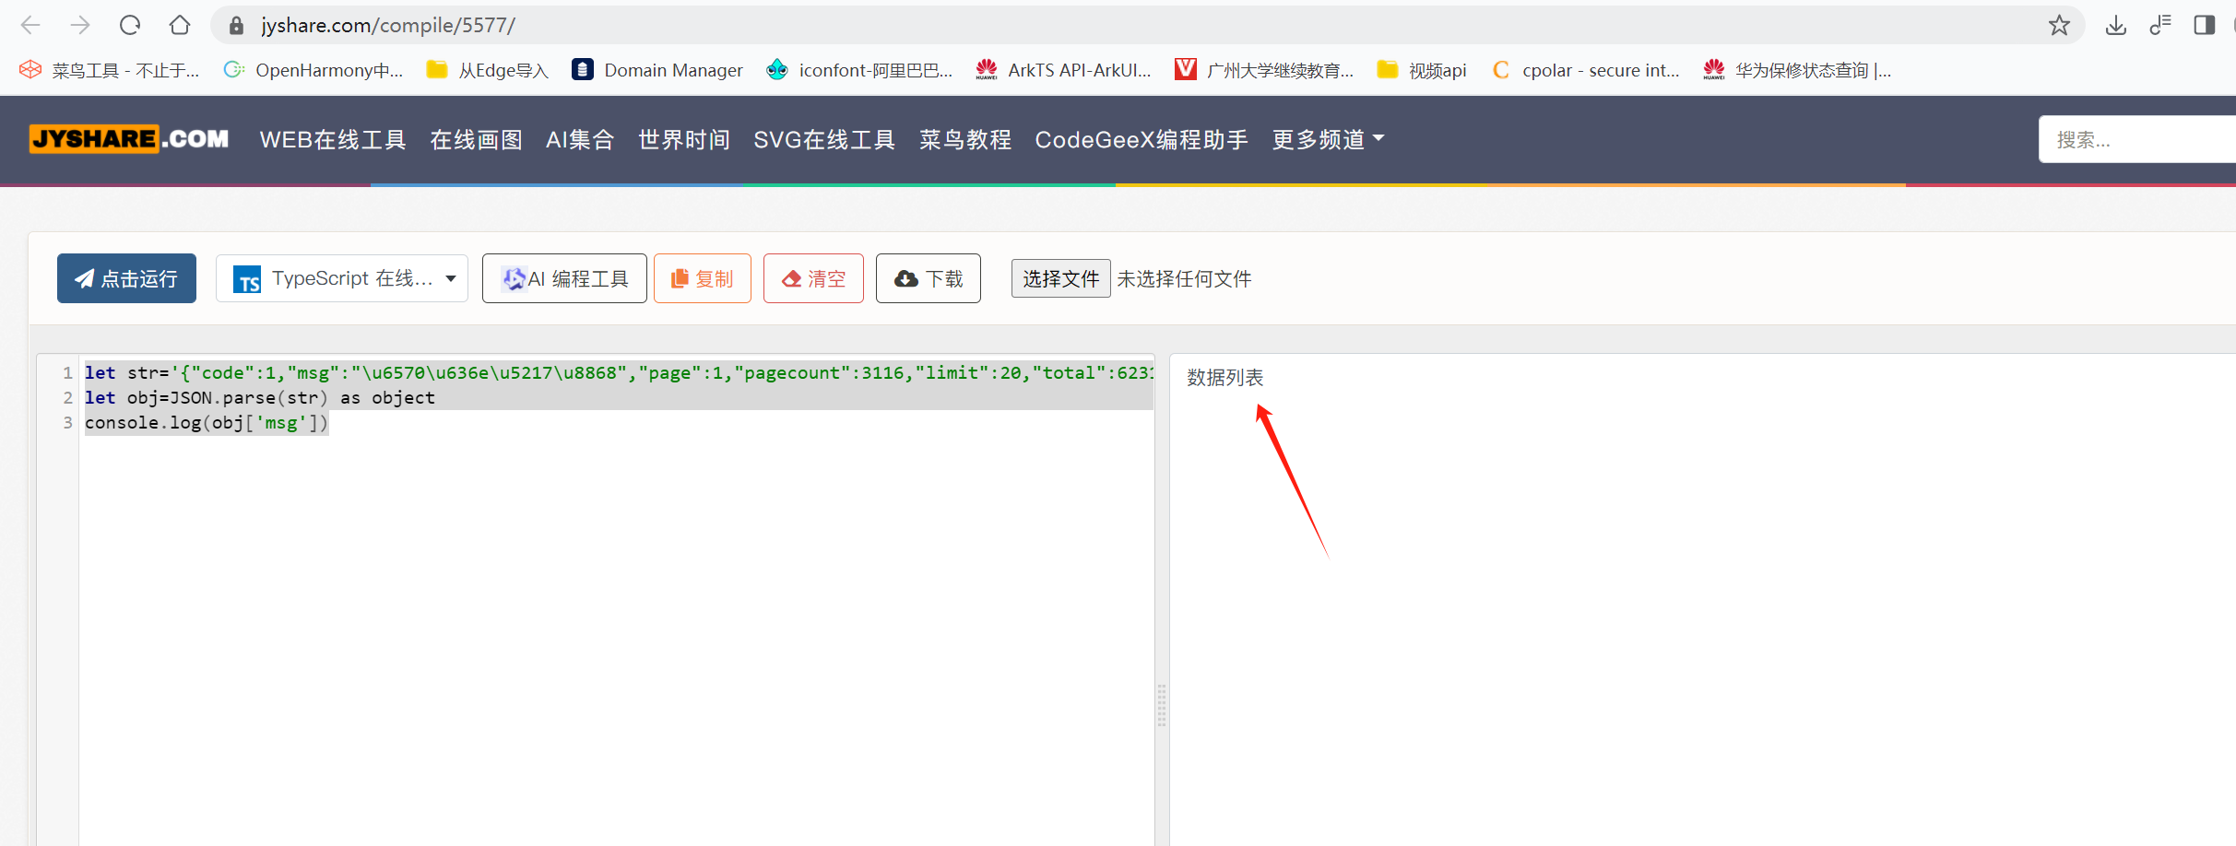This screenshot has width=2236, height=846.
Task: Open the 华为保修状态查询 bookmark
Action: 1797,70
